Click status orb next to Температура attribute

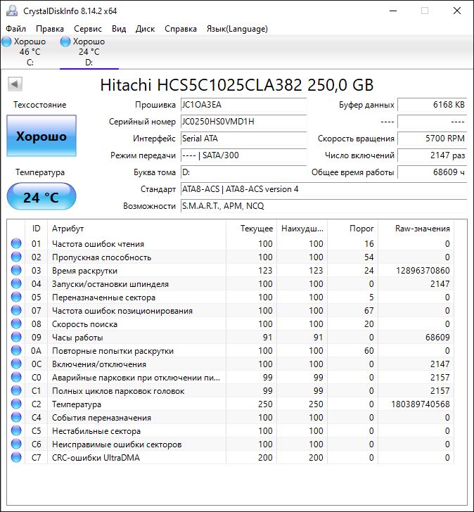click(16, 404)
